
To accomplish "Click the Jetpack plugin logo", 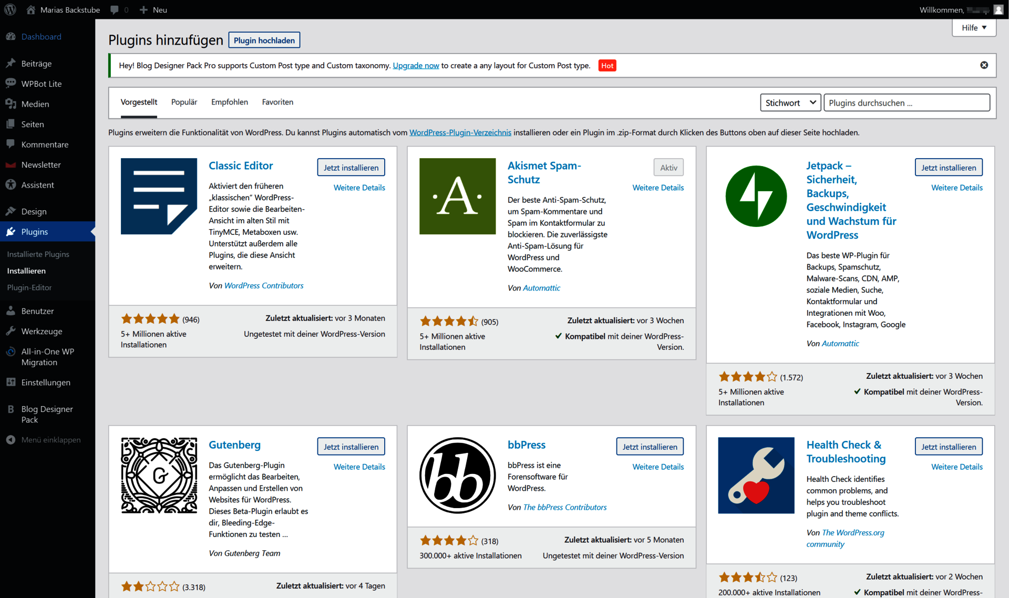I will (756, 196).
